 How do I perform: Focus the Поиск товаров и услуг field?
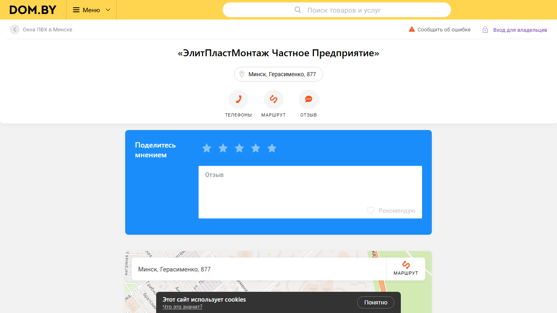[x=337, y=10]
